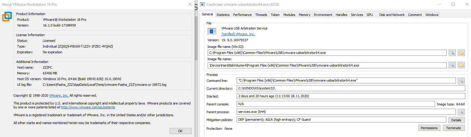Open the Memory tab

(305, 15)
